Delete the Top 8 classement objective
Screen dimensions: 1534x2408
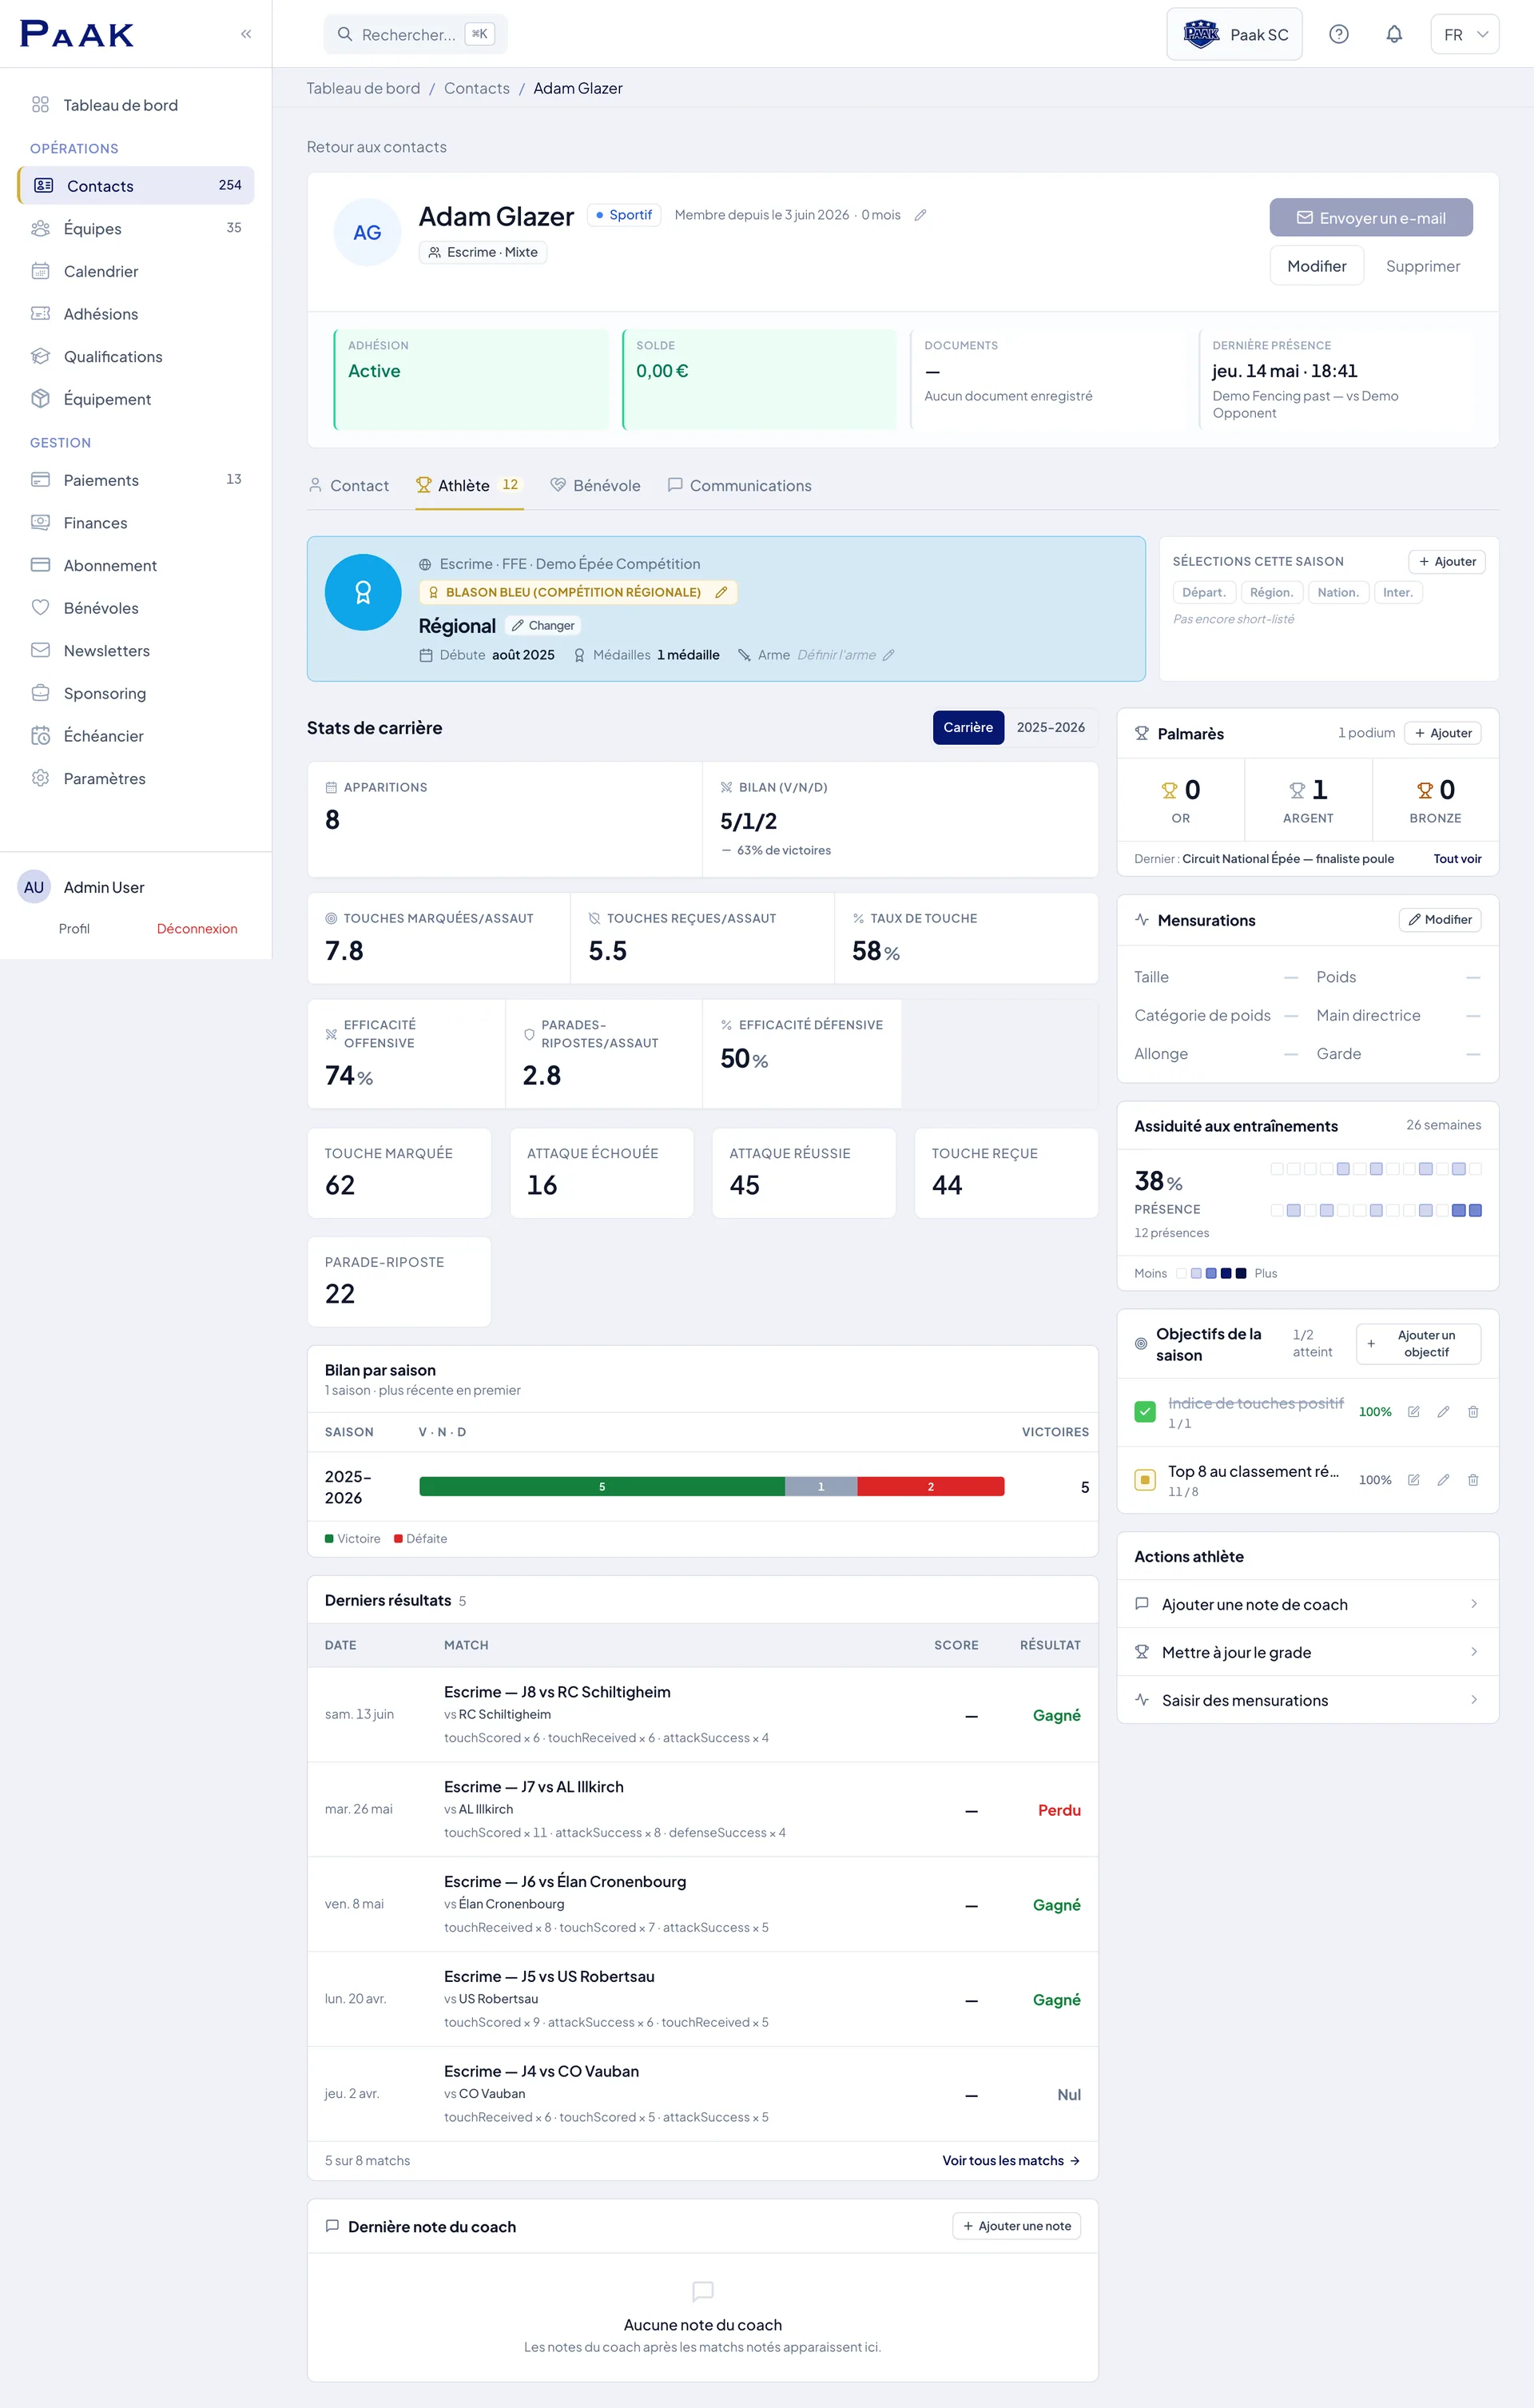pos(1473,1480)
